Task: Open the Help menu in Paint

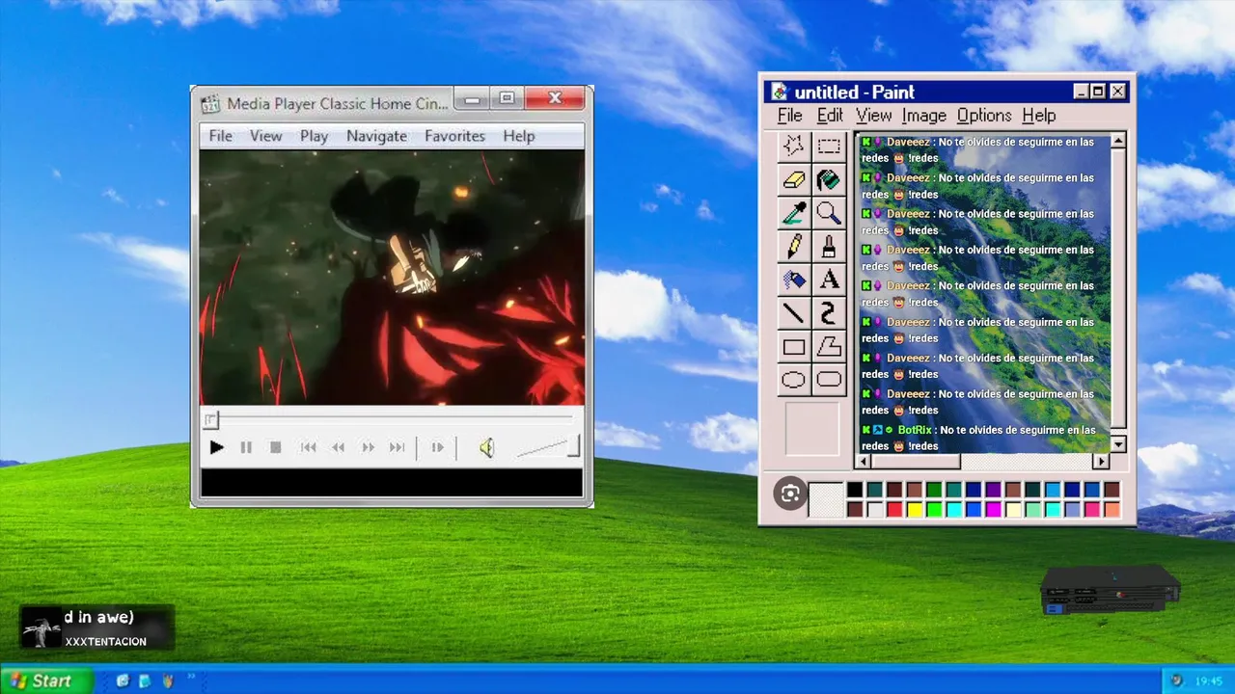Action: (1038, 116)
